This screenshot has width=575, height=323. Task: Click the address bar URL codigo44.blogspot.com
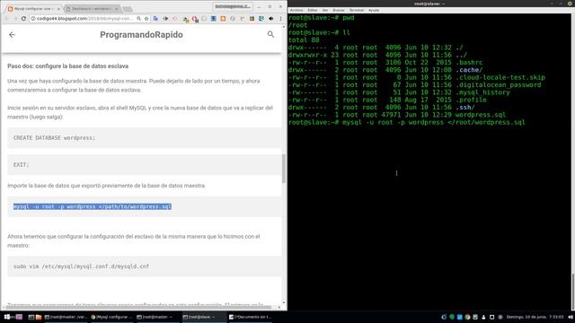pyautogui.click(x=84, y=18)
